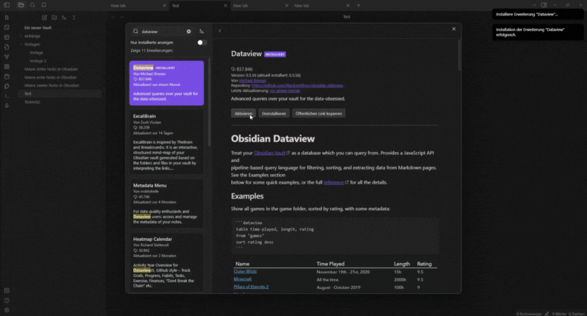Click the Deinstallieren button
The image size is (587, 316).
[x=274, y=114]
